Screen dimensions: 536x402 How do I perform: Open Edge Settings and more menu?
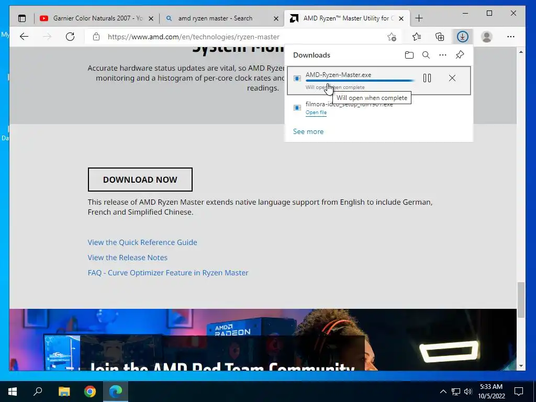(x=511, y=37)
